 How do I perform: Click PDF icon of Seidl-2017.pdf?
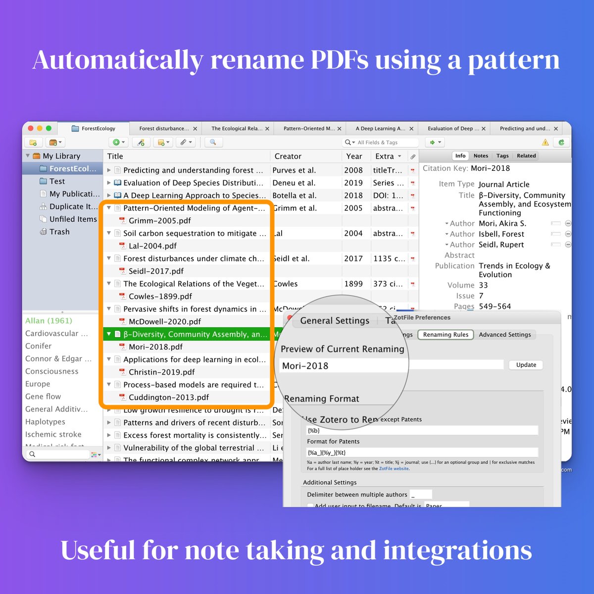coord(122,271)
